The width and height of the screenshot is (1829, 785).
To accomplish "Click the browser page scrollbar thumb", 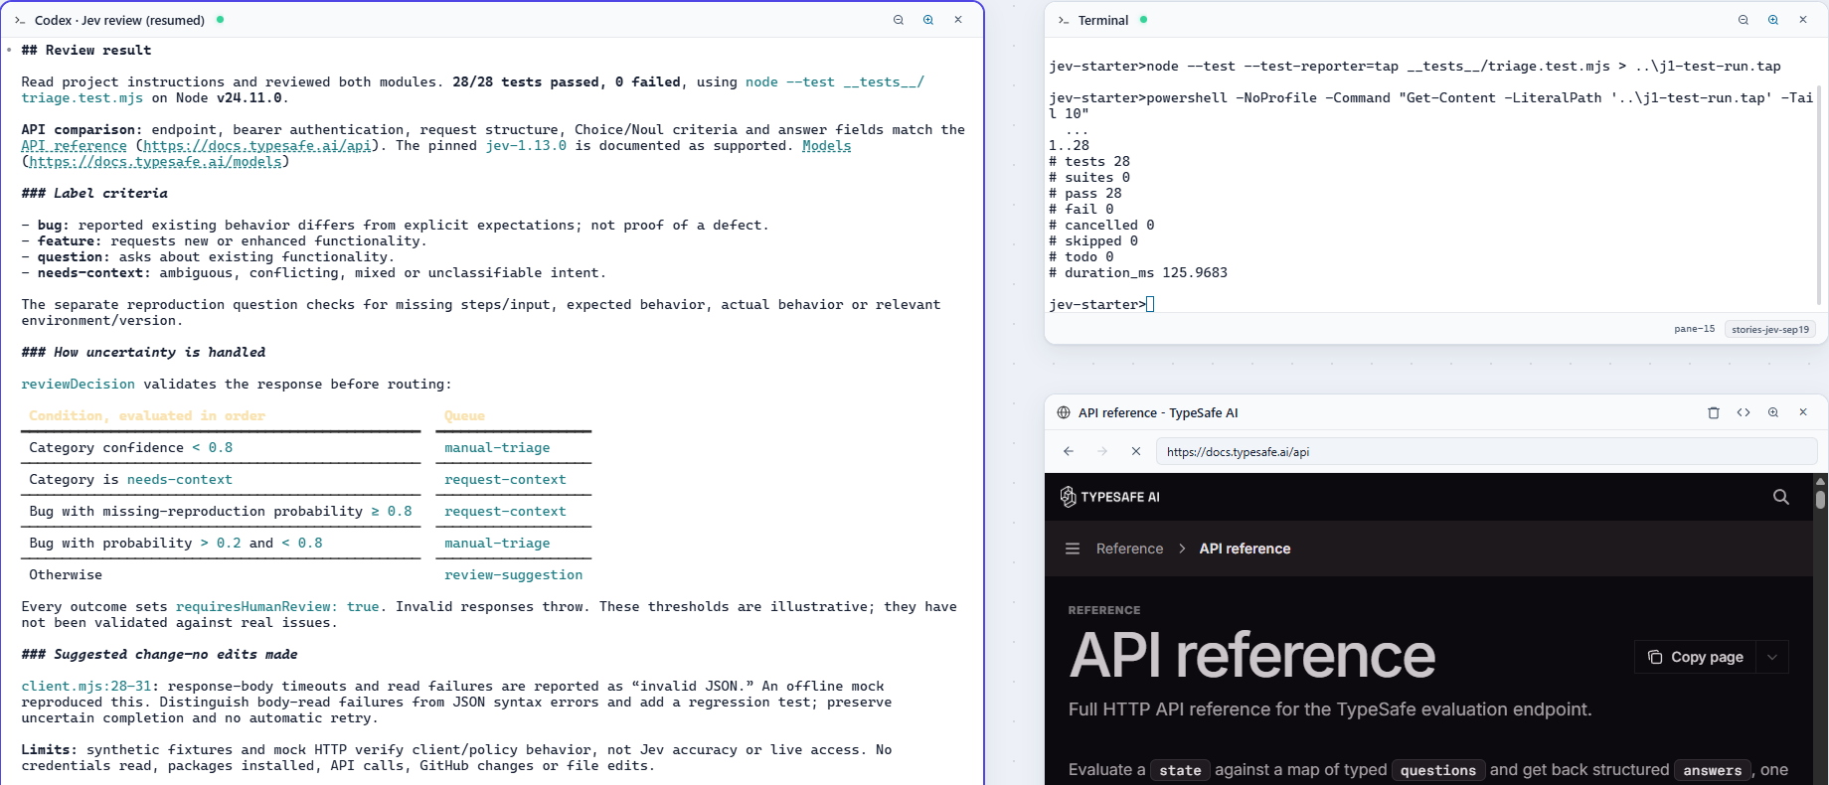I will pos(1821,499).
